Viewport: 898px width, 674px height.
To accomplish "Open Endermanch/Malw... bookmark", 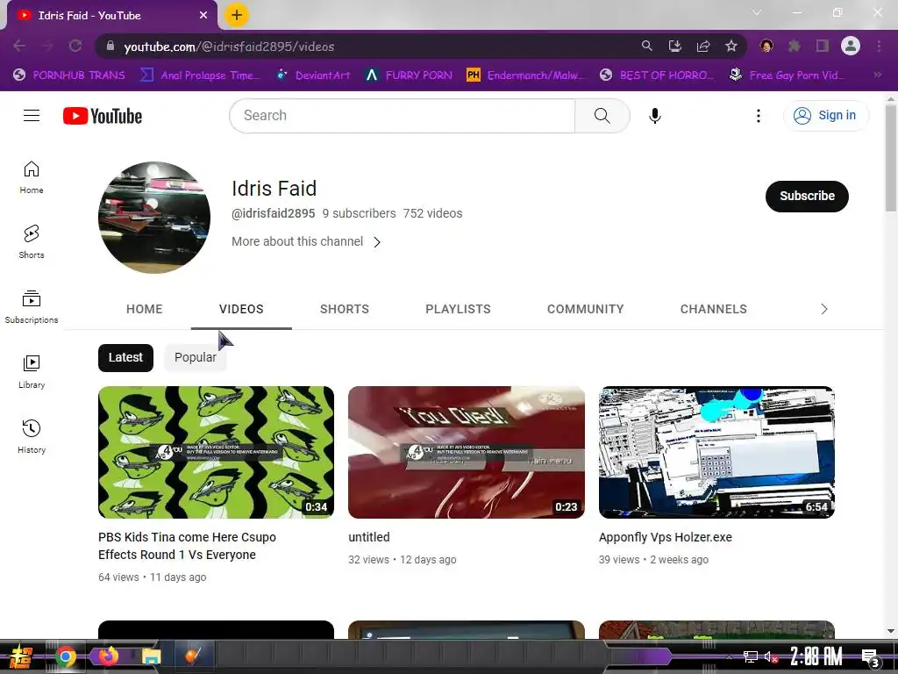I will (x=526, y=75).
